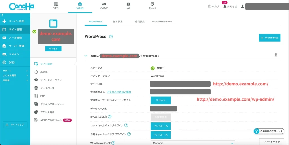Select サイト管理 in the sidebar
This screenshot has height=145, width=289.
coord(15,30)
